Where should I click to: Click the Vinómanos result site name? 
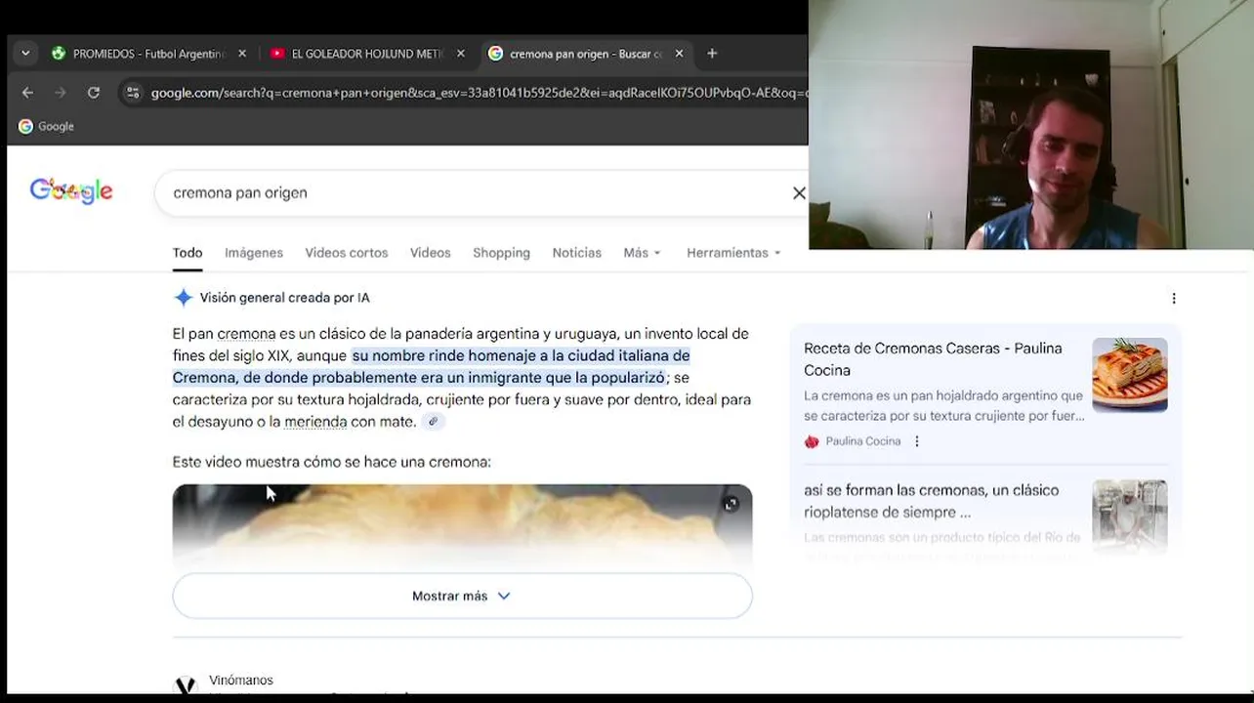(241, 681)
